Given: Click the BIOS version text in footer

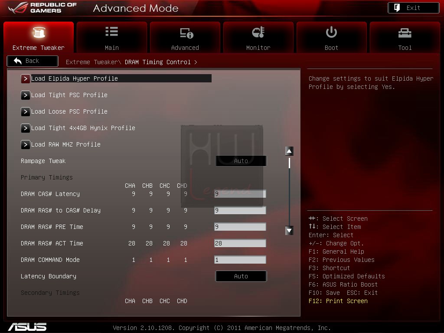Looking at the screenshot, I should (222, 328).
